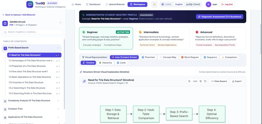The image size is (262, 124).
Task: Click the View Source button
Action: 219,81
